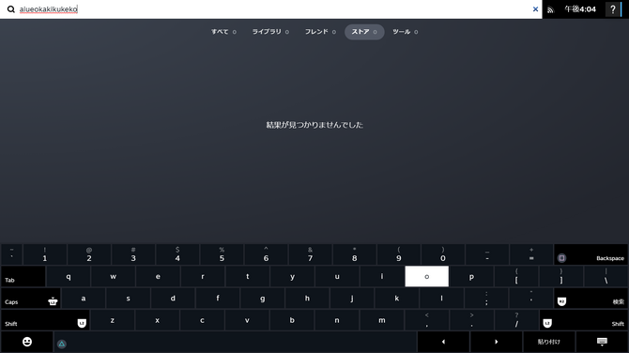Tap the s key
Image resolution: width=629 pixels, height=353 pixels.
point(128,299)
